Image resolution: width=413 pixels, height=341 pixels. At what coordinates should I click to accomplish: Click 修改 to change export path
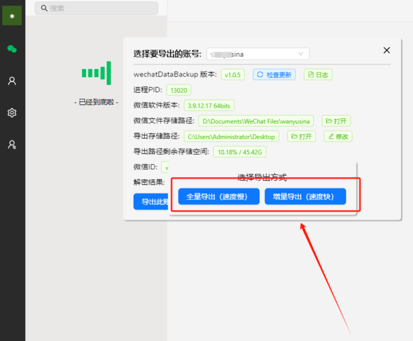[338, 136]
